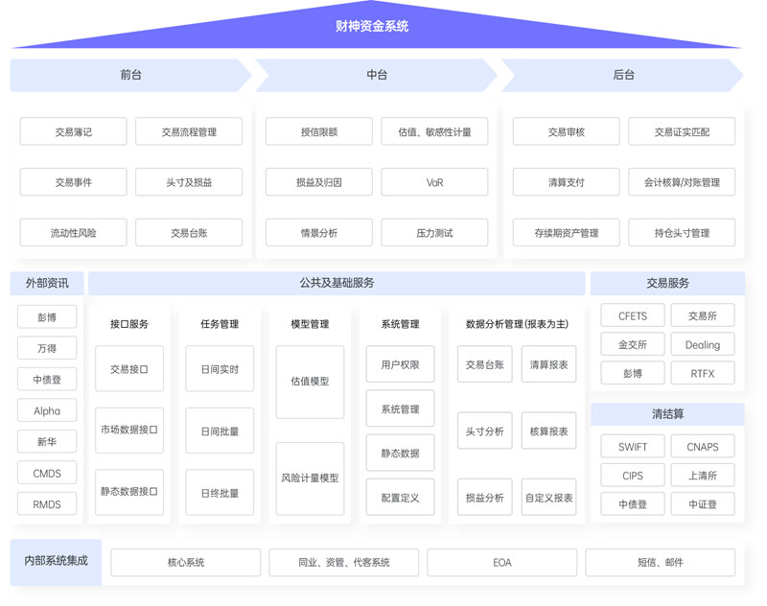This screenshot has height=606, width=767.
Task: Open the 市场数据接口 box
Action: click(x=129, y=431)
